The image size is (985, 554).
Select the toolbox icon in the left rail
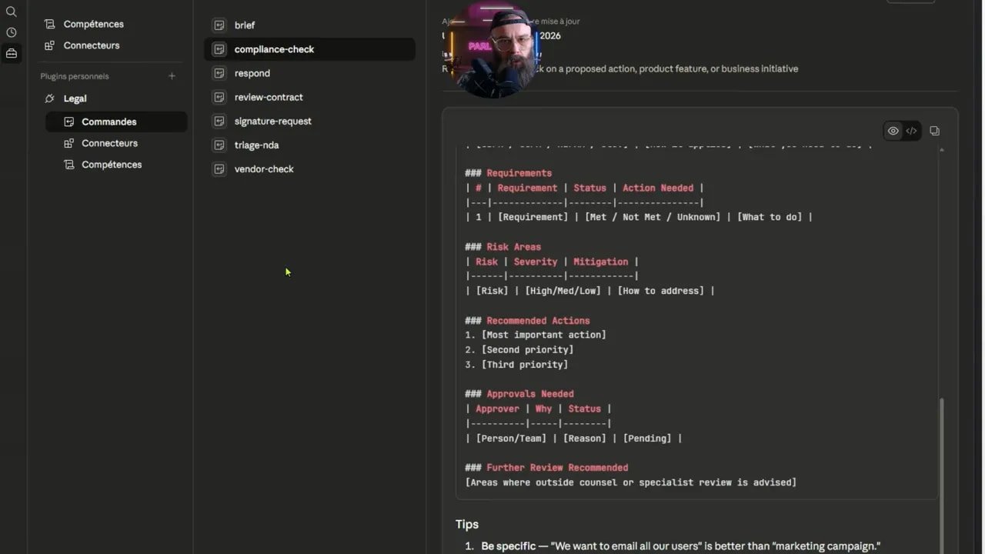(x=11, y=52)
